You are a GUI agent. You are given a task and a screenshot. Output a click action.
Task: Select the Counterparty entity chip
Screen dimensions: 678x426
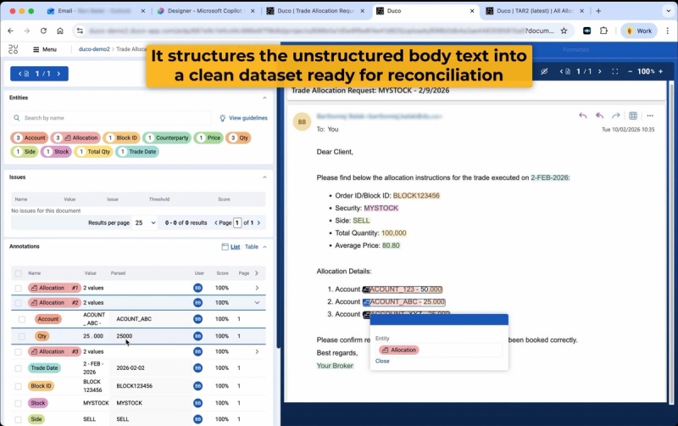coord(167,137)
